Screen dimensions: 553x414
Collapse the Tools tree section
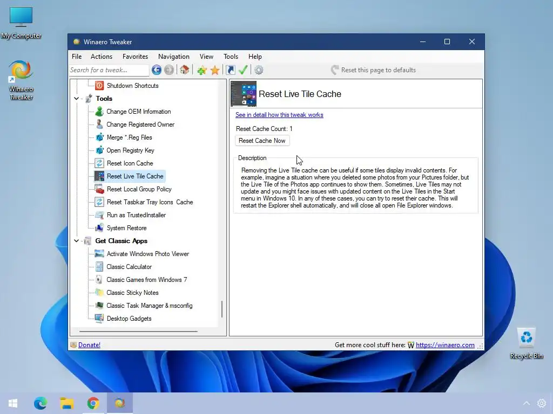[77, 99]
